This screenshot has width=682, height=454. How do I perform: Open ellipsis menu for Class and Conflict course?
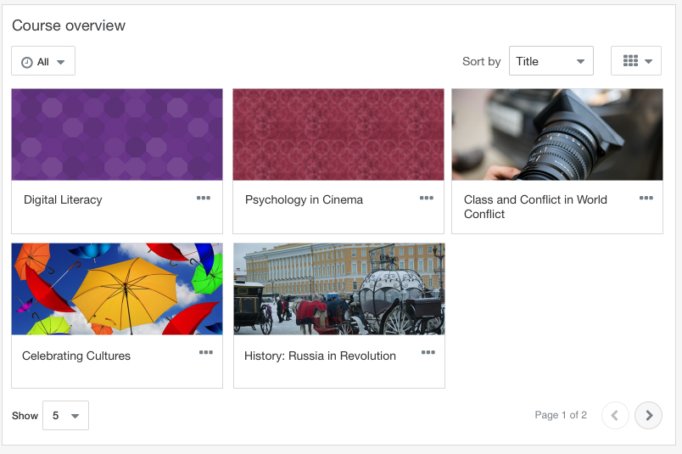point(646,198)
